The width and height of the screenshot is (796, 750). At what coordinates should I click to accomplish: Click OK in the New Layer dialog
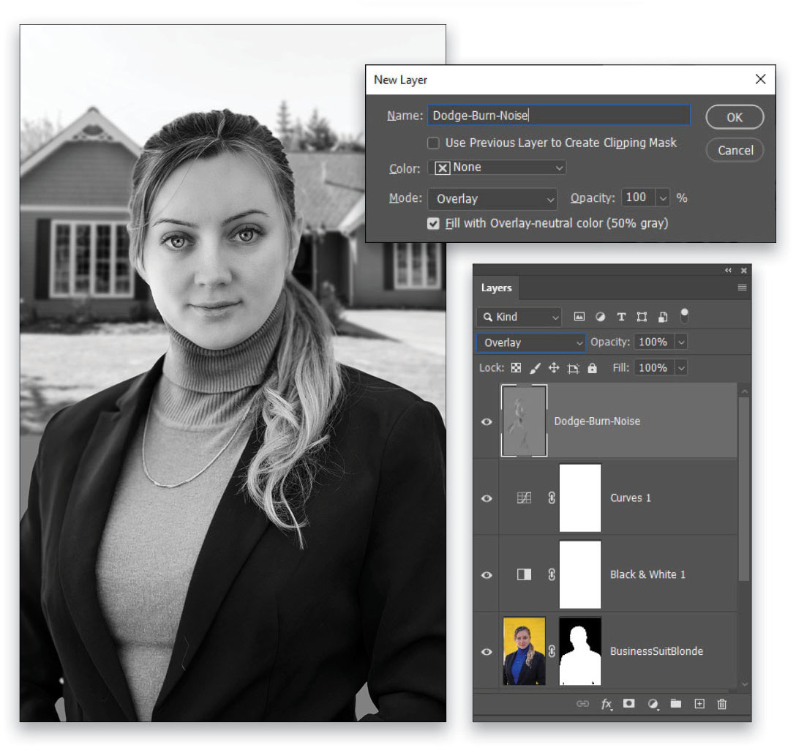point(735,116)
